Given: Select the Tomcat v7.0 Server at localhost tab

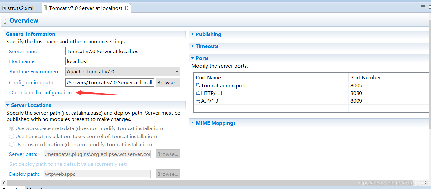Looking at the screenshot, I should pyautogui.click(x=86, y=8).
